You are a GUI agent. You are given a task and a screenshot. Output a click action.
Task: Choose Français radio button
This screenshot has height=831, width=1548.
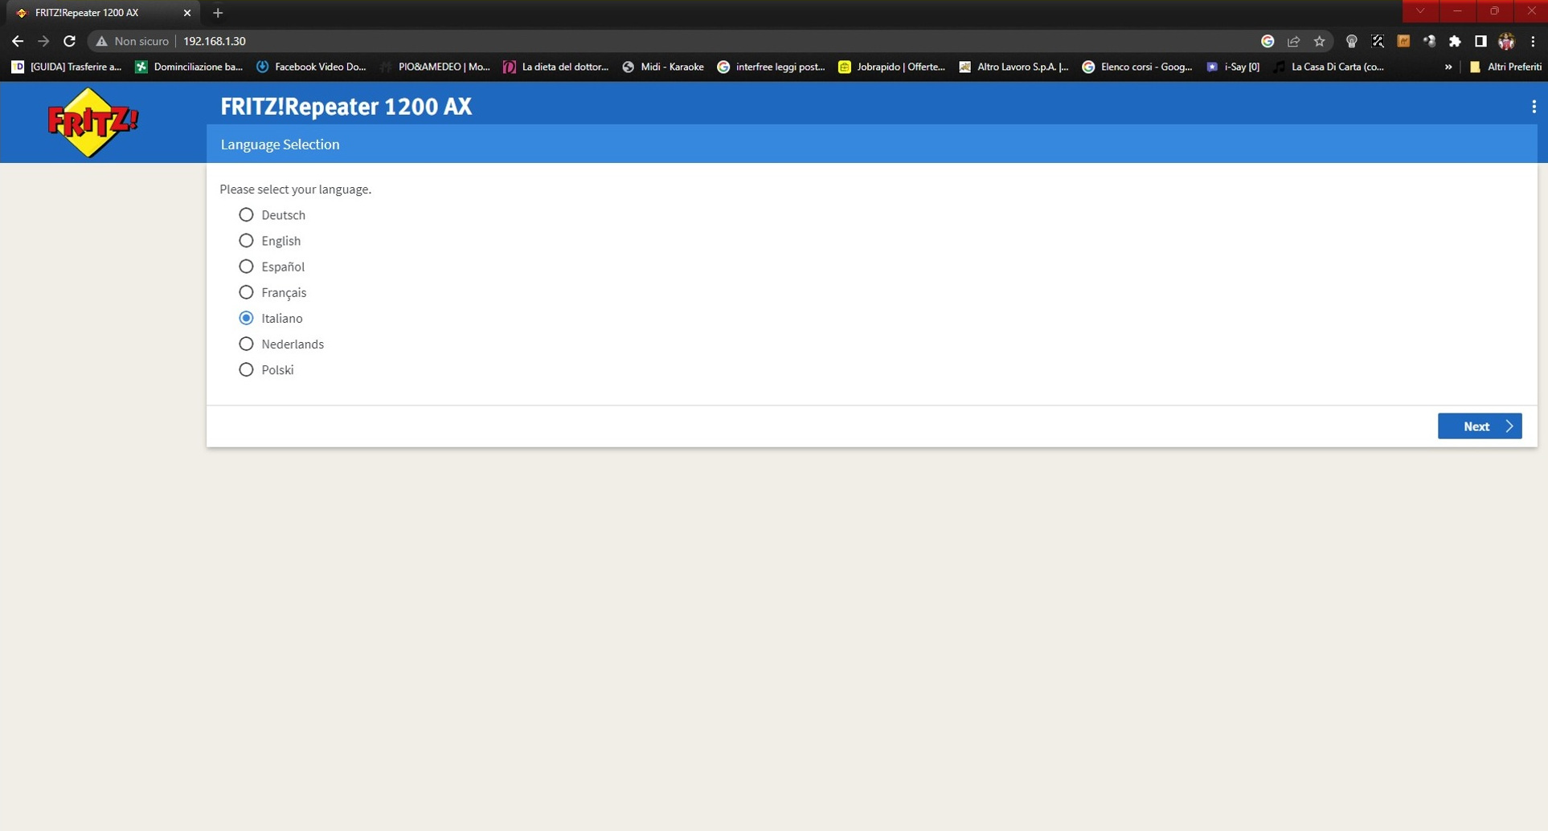[x=246, y=291]
